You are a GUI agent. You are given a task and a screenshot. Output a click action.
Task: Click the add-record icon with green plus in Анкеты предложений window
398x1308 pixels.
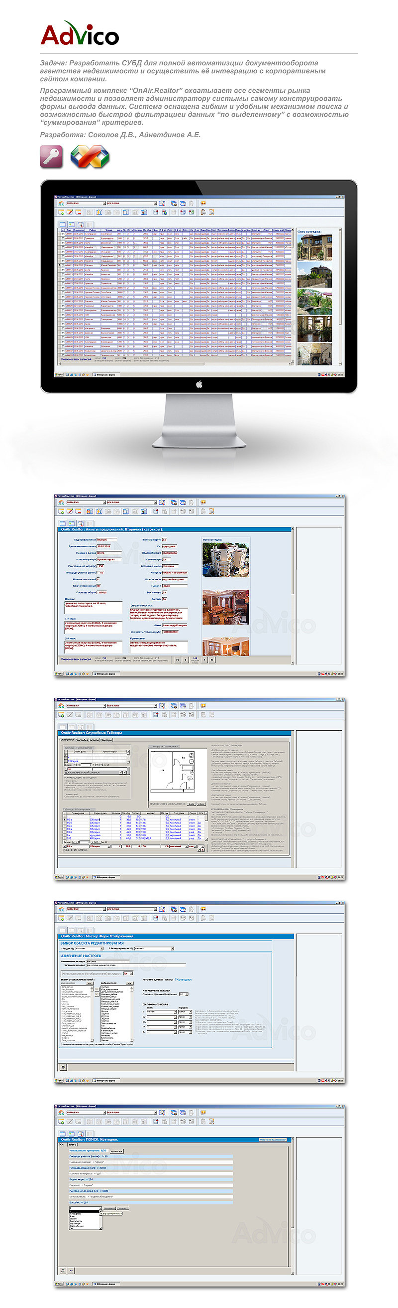click(61, 511)
